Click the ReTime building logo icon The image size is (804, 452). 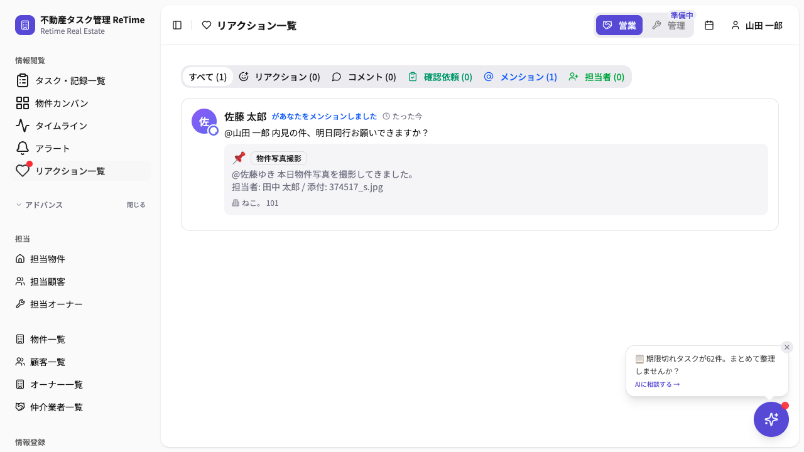point(25,25)
